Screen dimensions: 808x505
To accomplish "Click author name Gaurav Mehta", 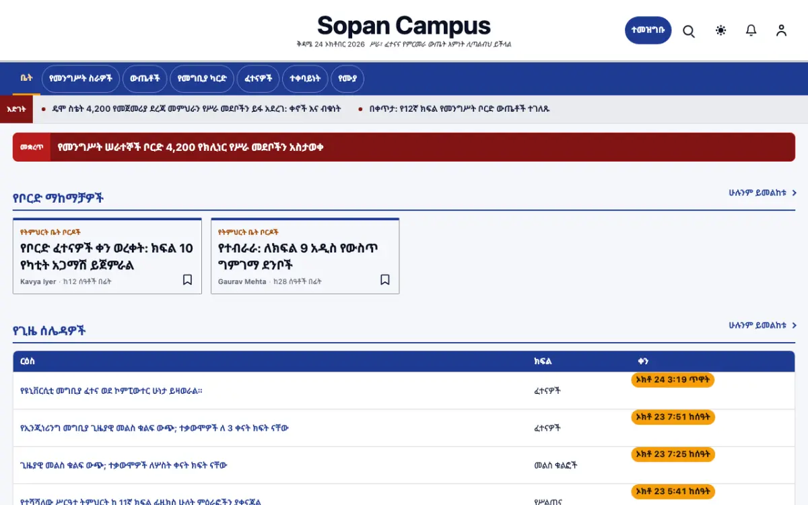I will 242,281.
